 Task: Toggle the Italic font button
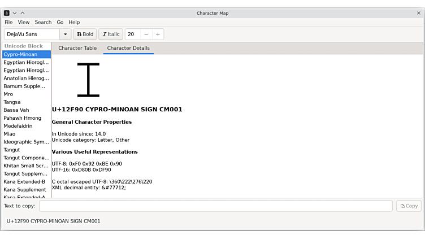pyautogui.click(x=111, y=34)
